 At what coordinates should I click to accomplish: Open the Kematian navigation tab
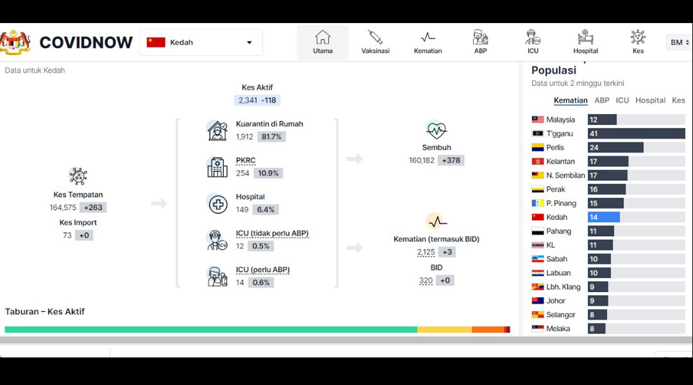pos(427,42)
